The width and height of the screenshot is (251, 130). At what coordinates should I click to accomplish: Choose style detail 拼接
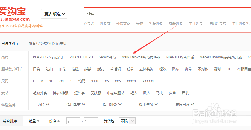point(88,69)
